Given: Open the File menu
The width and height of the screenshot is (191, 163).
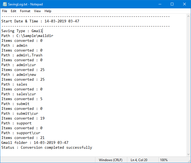Looking at the screenshot, I should 5,11.
